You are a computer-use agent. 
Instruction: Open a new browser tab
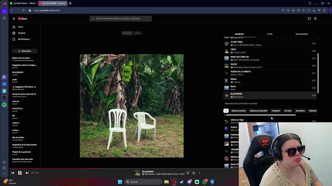(x=70, y=3)
